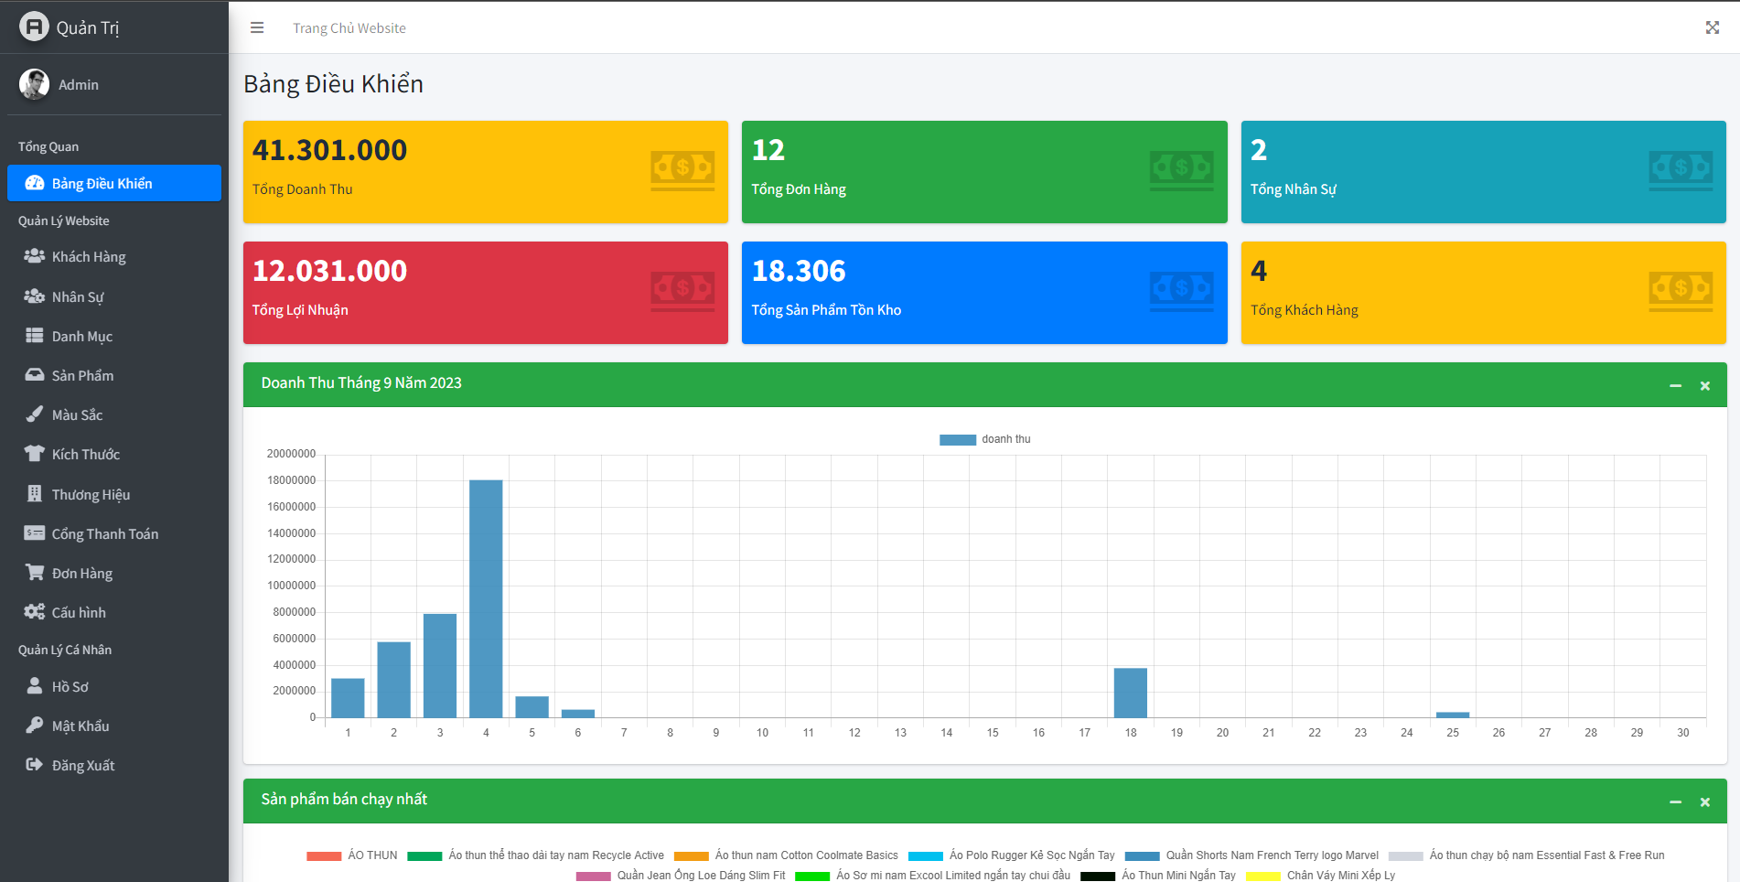
Task: Click money icon on Tổng Khách Hàng card
Action: (1681, 291)
